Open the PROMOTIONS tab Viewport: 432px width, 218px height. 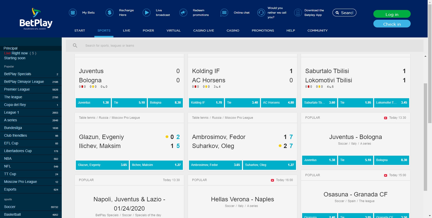pyautogui.click(x=263, y=31)
